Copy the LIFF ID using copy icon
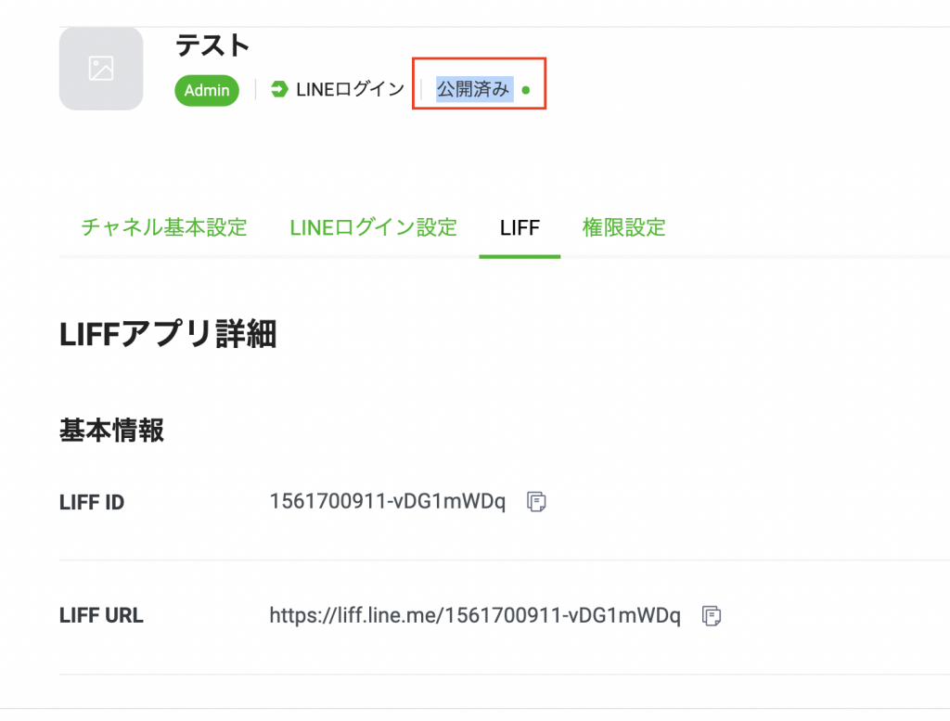The height and width of the screenshot is (721, 950). pos(536,502)
